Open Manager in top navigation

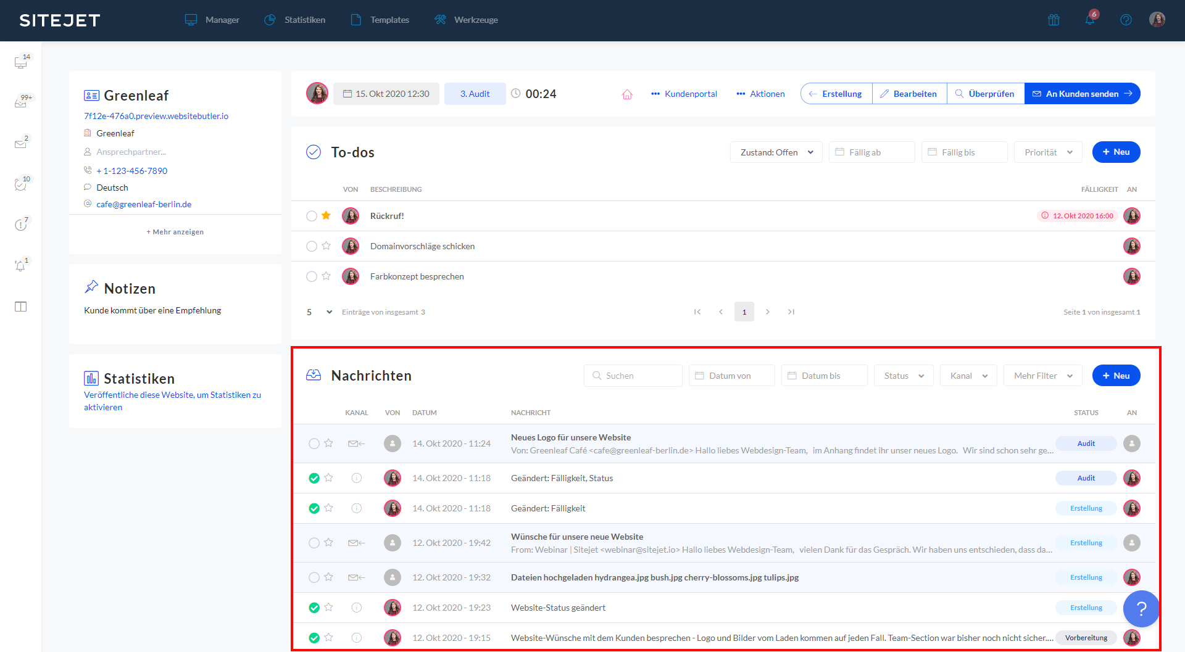pos(212,20)
